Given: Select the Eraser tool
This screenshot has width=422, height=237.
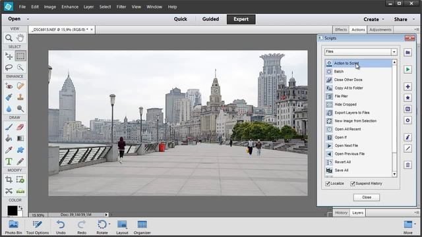Looking at the screenshot, I should click(20, 127).
